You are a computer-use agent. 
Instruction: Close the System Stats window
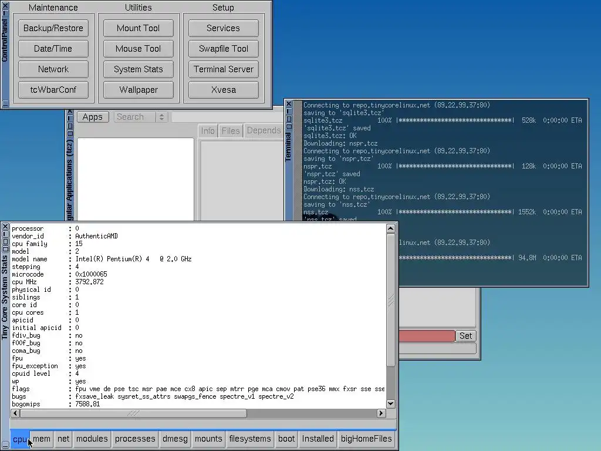click(x=5, y=227)
